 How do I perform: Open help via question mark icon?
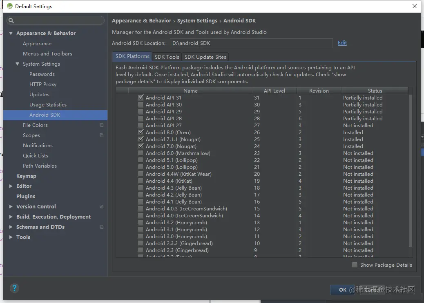pyautogui.click(x=14, y=288)
